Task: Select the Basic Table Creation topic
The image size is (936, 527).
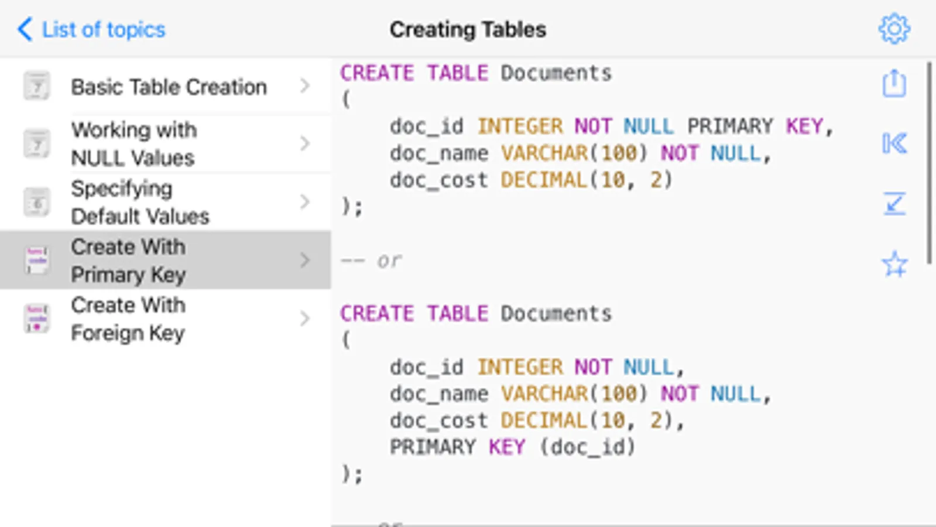Action: click(169, 87)
